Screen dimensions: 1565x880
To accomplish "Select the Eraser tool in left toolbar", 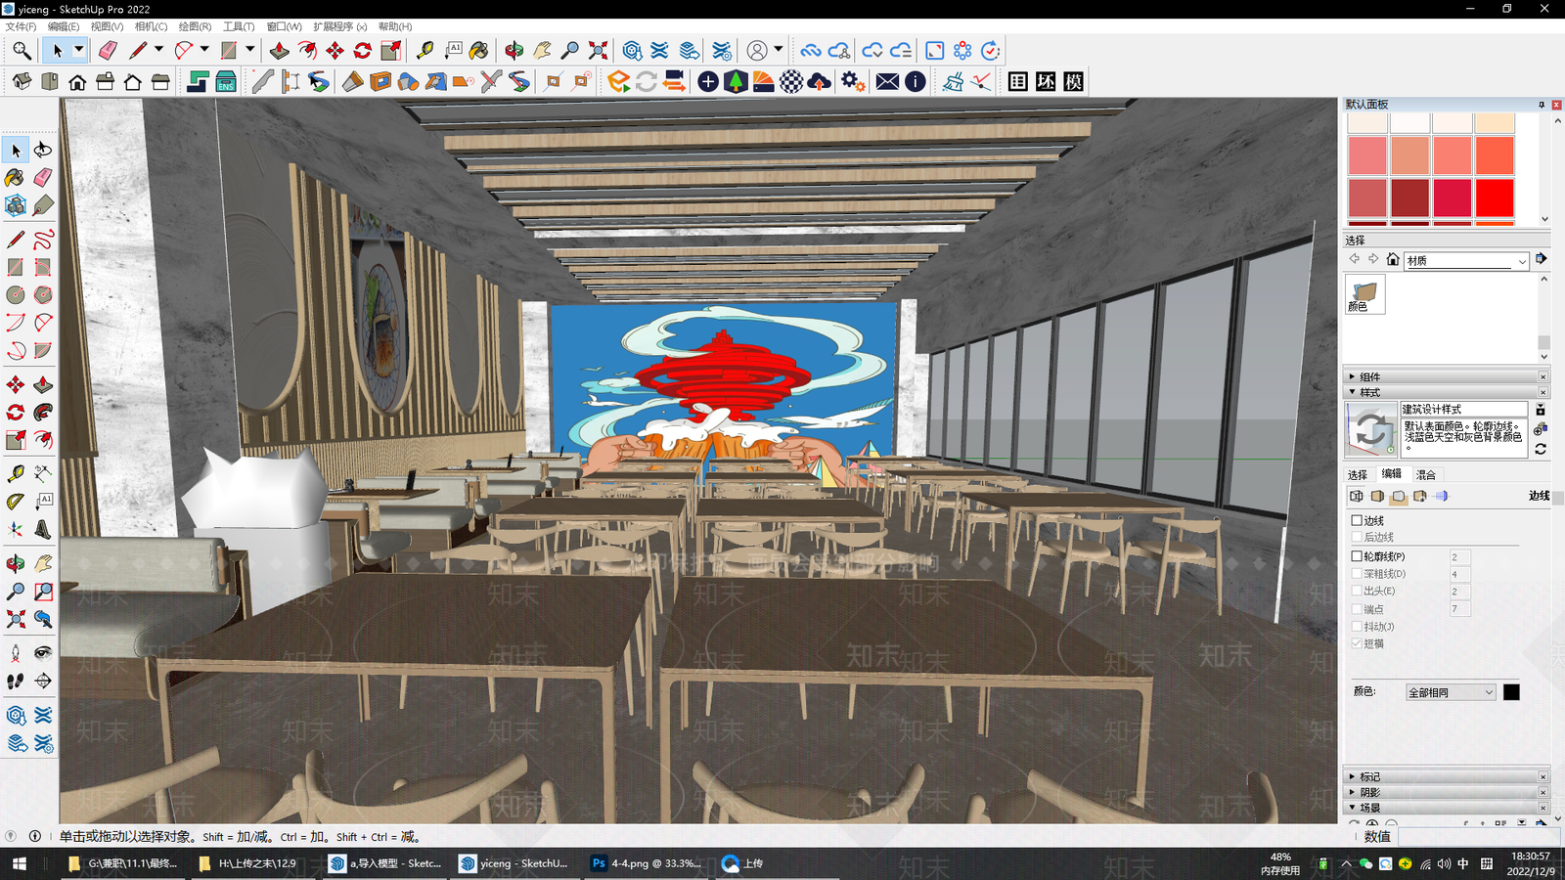I will 43,177.
